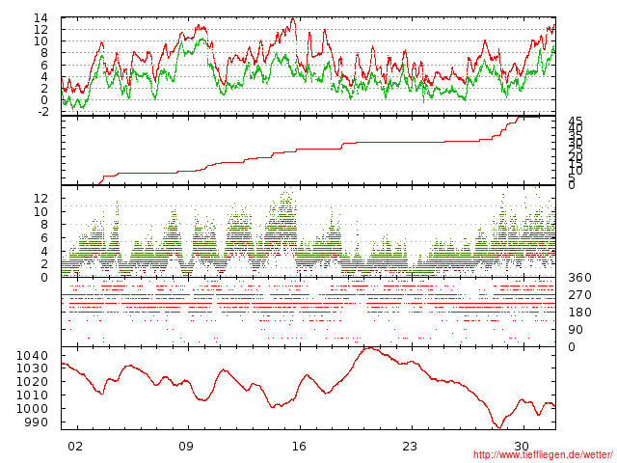Click the 180 degree direction label
The width and height of the screenshot is (617, 463).
[x=579, y=313]
